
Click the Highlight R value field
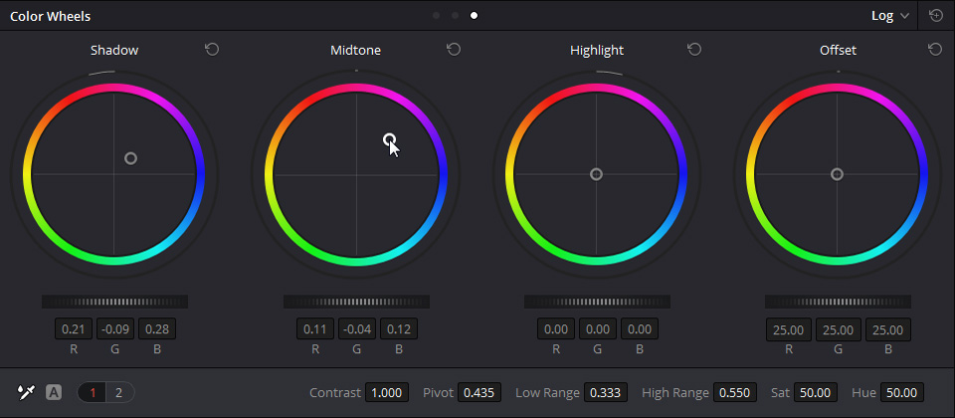tap(556, 329)
